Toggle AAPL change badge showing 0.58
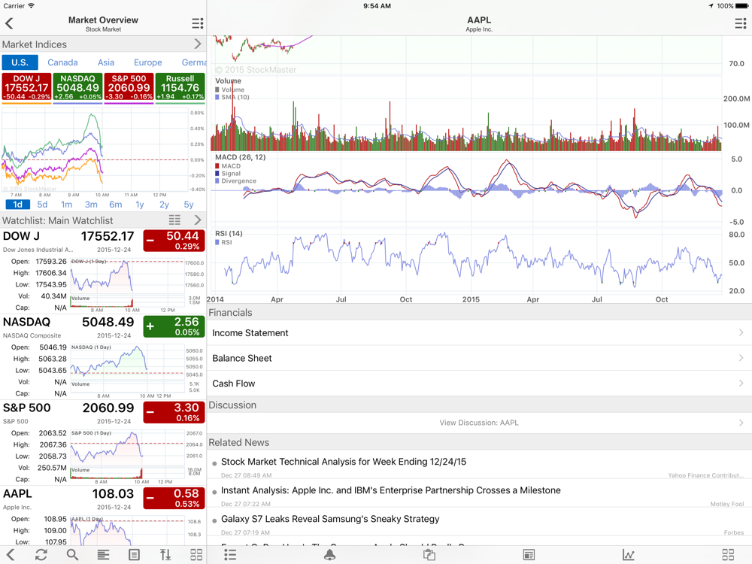 pos(174,499)
